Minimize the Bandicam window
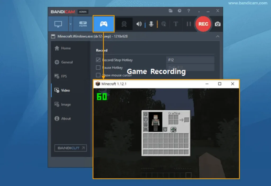This screenshot has width=271, height=186. tap(208, 11)
